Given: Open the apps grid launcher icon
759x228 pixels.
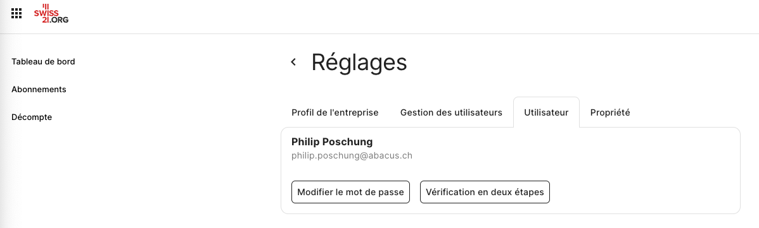Looking at the screenshot, I should (16, 13).
